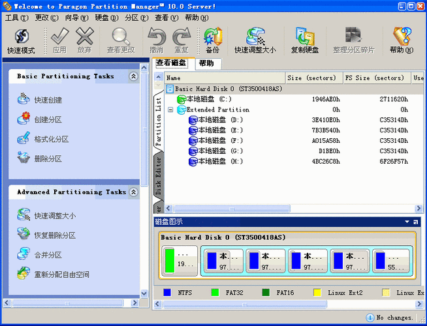Screen dimensions: 427x326
Task: Select the vertical Partition List tab
Action: click(158, 121)
